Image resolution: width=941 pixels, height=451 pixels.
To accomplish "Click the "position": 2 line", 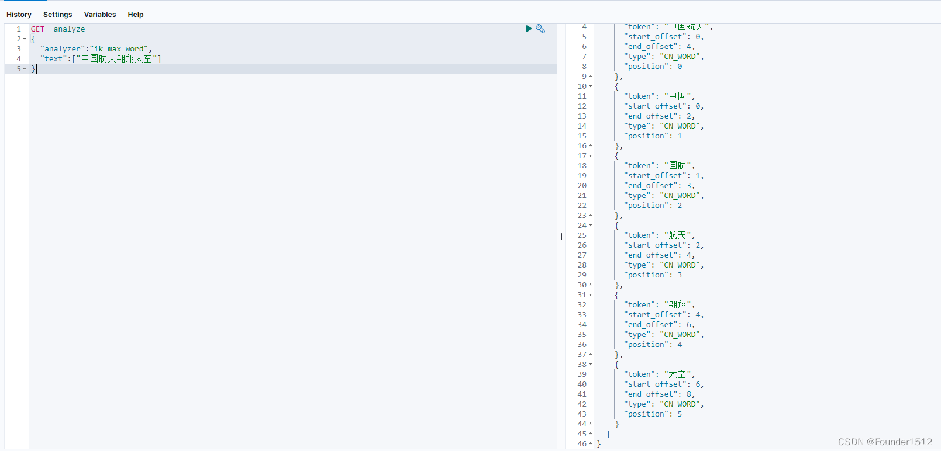I will pos(653,206).
